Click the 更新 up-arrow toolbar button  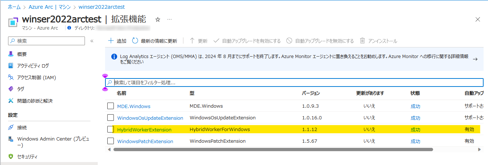[198, 41]
